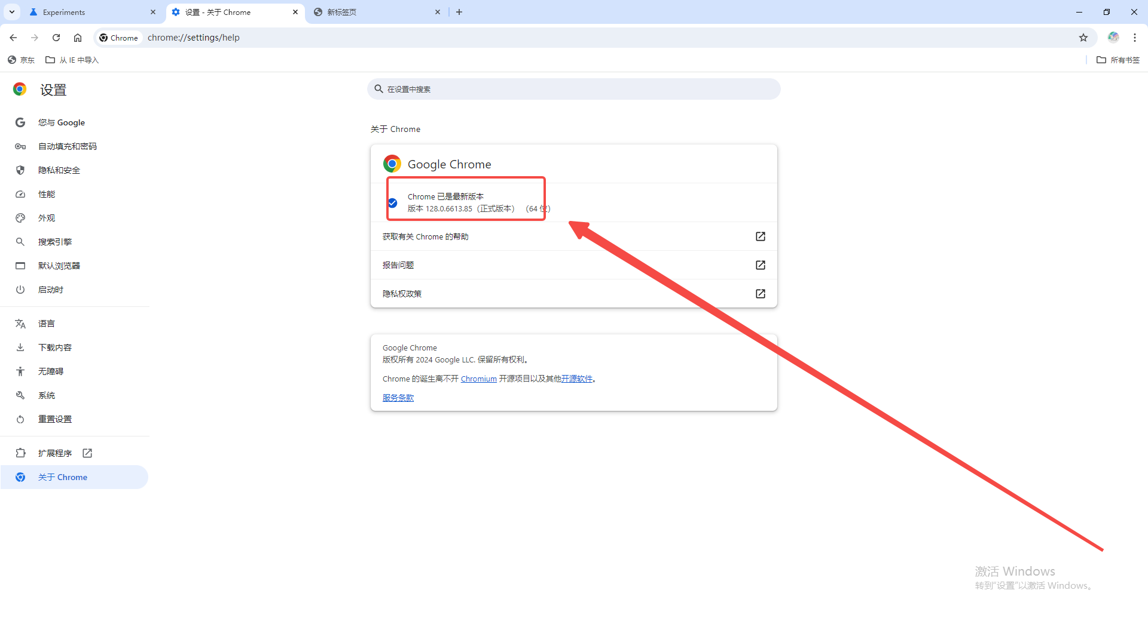The width and height of the screenshot is (1148, 621).
Task: Open 报告问题 row
Action: (574, 265)
